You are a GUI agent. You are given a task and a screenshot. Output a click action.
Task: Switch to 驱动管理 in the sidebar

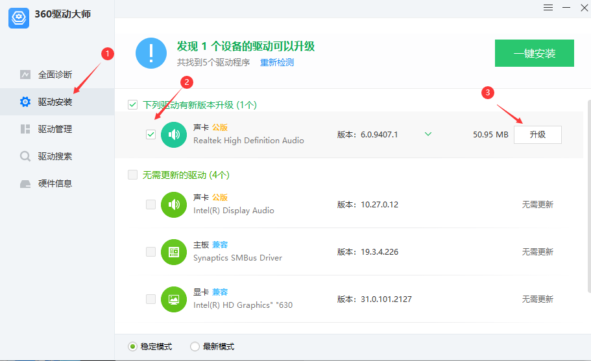(x=55, y=129)
